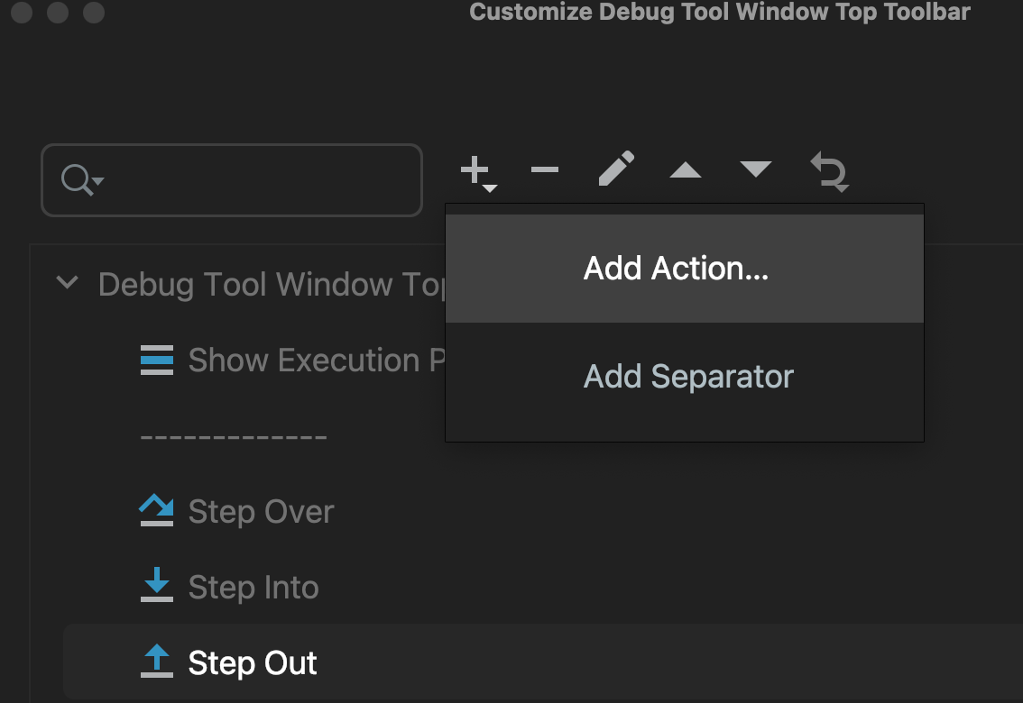Viewport: 1023px width, 703px height.
Task: Click the Show Execution Point icon
Action: (158, 360)
